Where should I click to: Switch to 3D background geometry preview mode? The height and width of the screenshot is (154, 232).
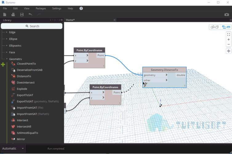pyautogui.click(x=214, y=27)
